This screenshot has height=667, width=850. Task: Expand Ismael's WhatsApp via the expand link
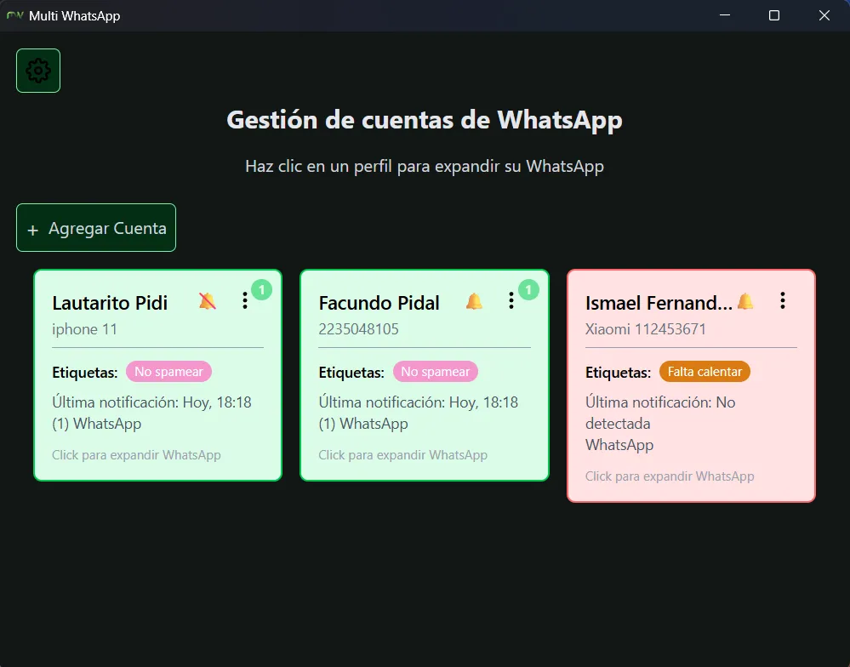coord(670,476)
